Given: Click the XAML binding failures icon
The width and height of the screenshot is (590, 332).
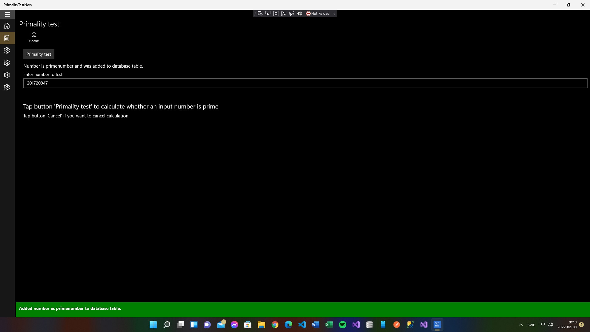Looking at the screenshot, I should (x=300, y=14).
